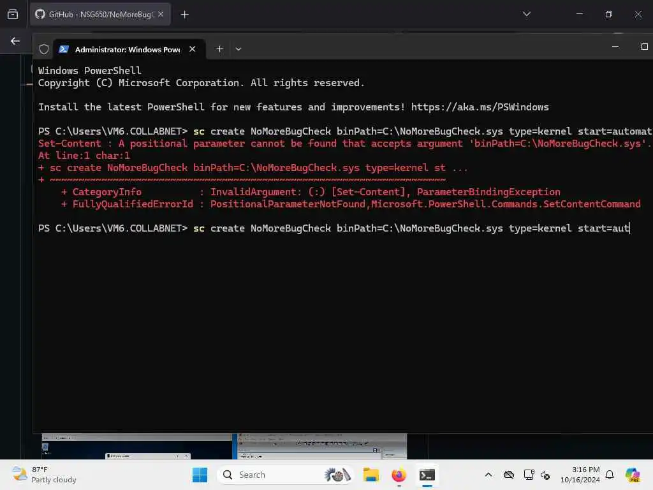Image resolution: width=653 pixels, height=490 pixels.
Task: Click the FullyQualifiedErrorId error line
Action: tap(351, 204)
